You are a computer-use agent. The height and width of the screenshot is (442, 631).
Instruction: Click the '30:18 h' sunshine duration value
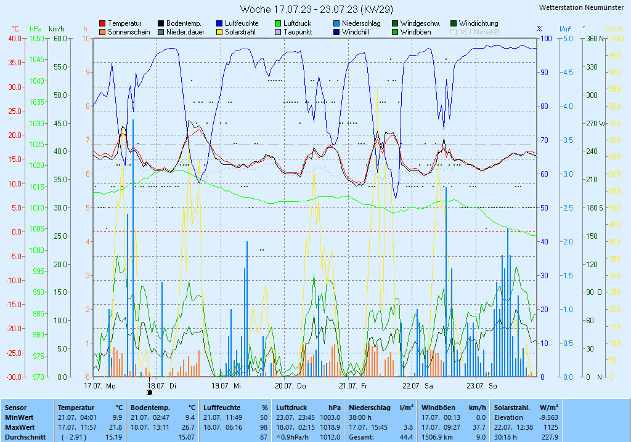tap(505, 437)
